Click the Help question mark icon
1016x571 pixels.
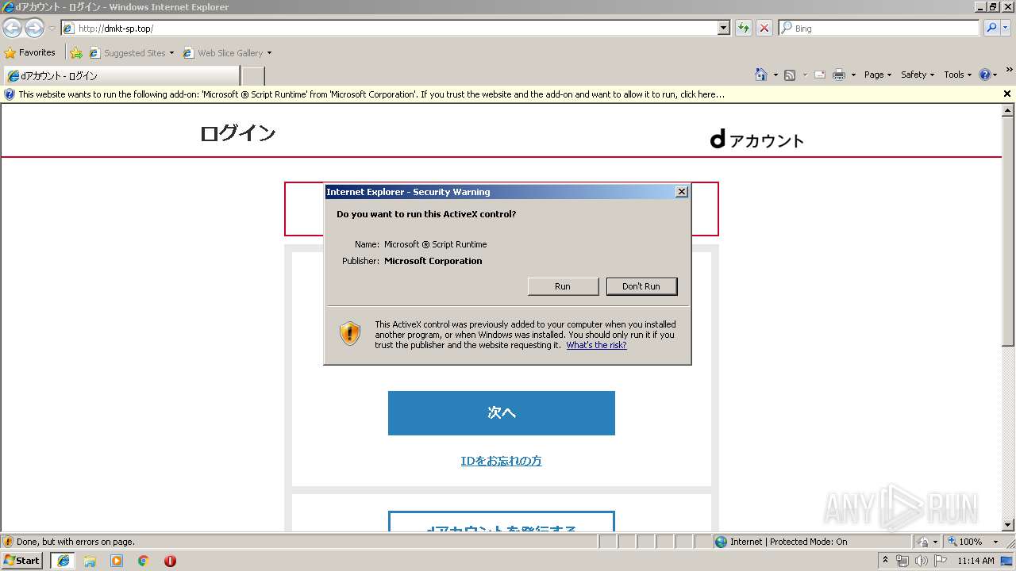point(985,75)
